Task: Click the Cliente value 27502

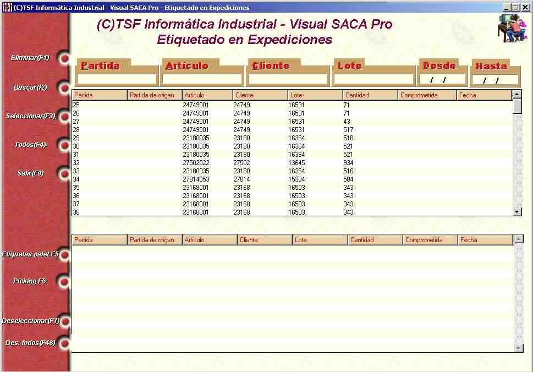Action: [241, 163]
